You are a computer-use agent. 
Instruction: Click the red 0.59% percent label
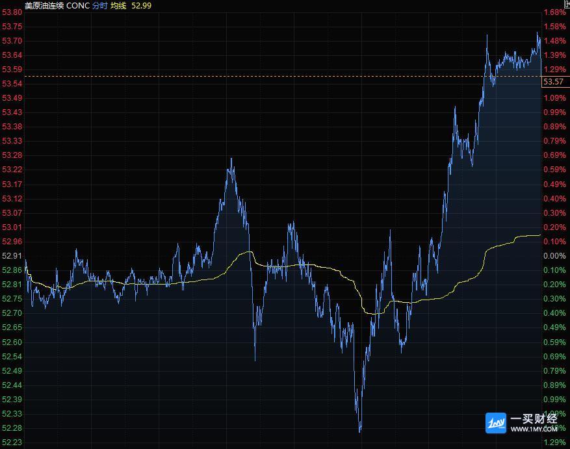555,170
